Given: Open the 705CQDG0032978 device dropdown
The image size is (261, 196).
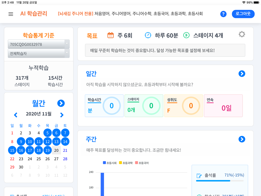Looking at the screenshot, I should coord(38,44).
